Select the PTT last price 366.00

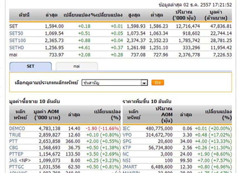click(73, 141)
